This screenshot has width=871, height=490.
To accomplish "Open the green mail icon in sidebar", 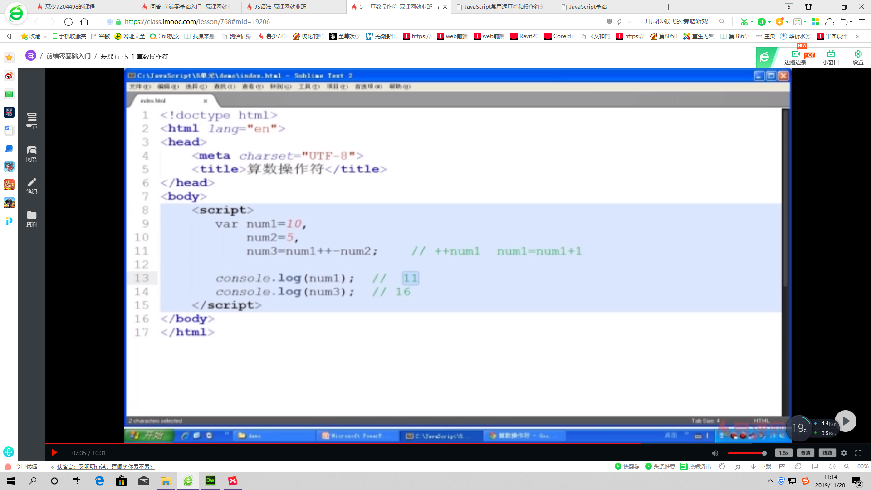I will (9, 94).
